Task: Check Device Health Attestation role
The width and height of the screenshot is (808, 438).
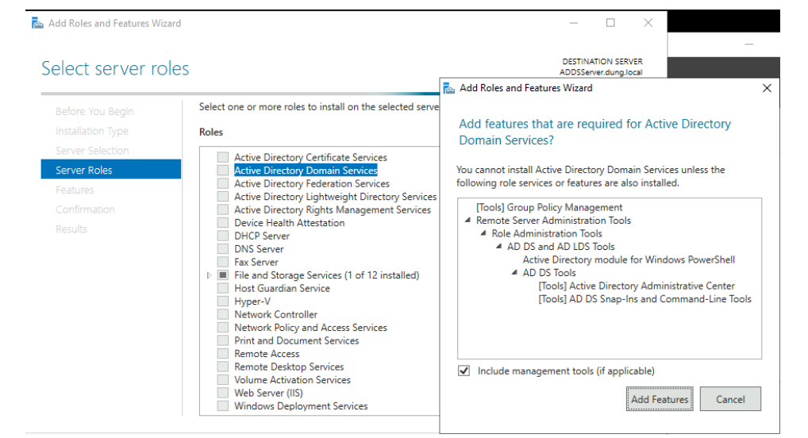Action: (222, 223)
